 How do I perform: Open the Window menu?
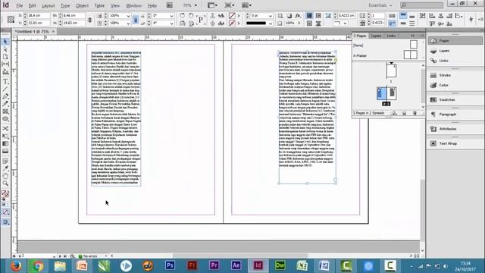click(133, 5)
